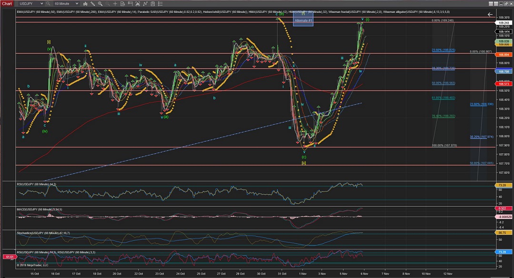The height and width of the screenshot is (278, 514).
Task: Open the data box document icon
Action: pos(122,4)
